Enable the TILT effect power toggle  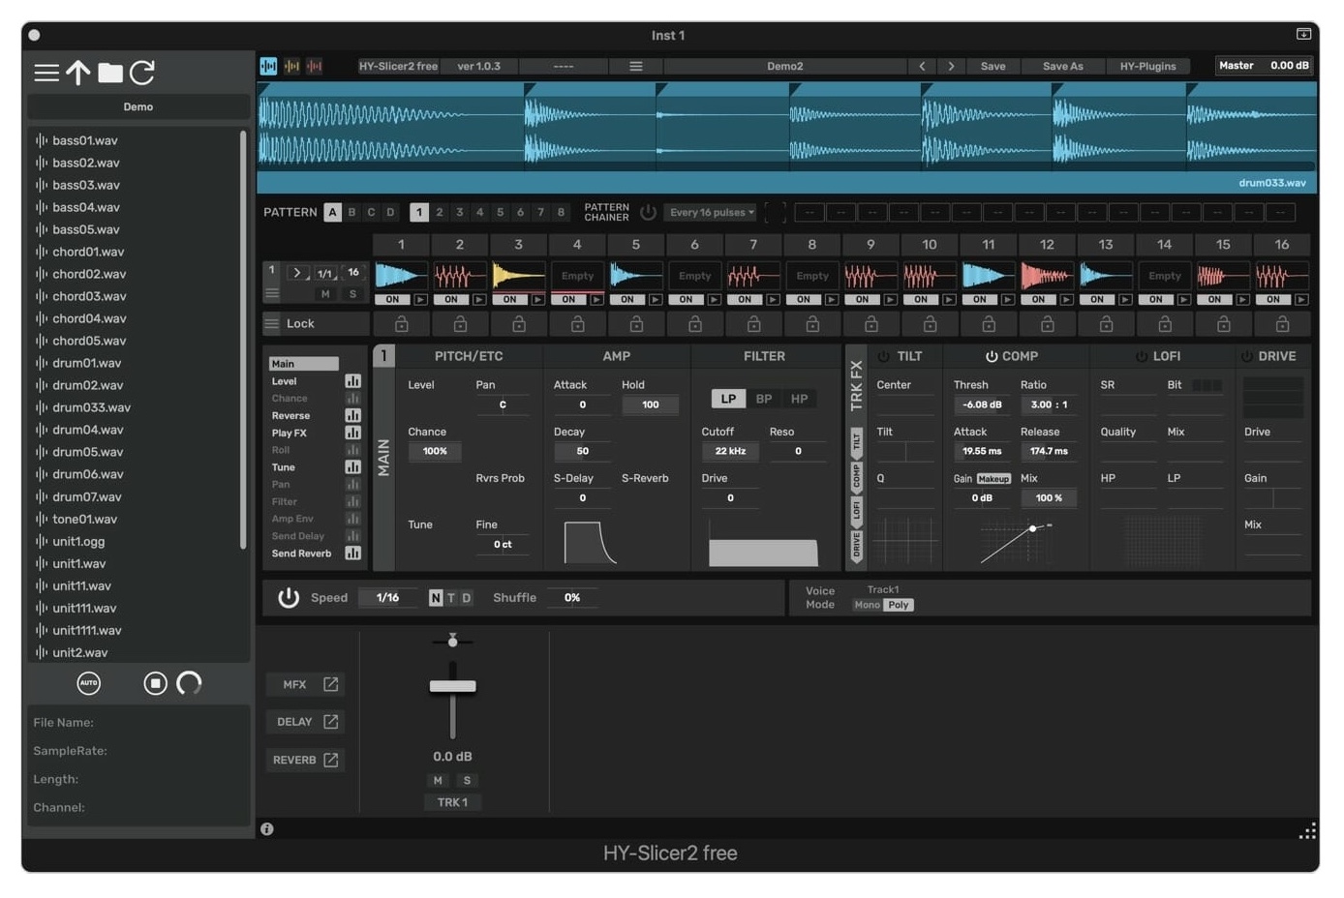(x=882, y=355)
